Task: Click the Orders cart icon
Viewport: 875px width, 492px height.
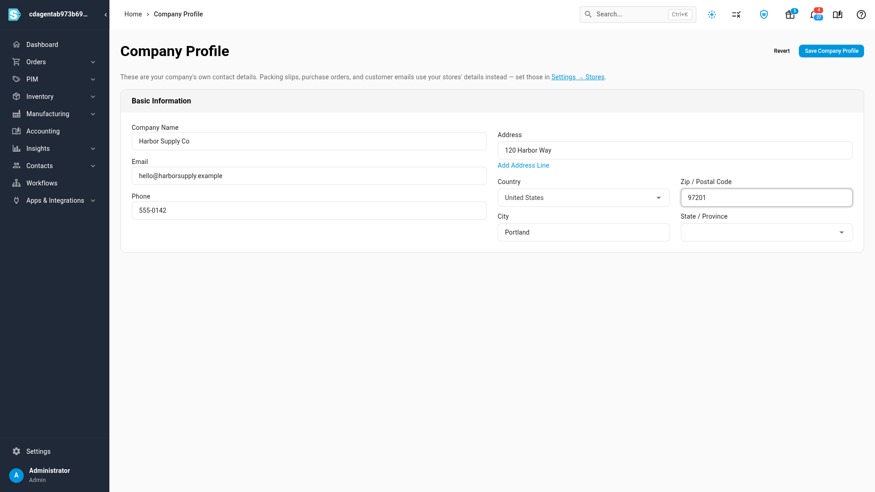Action: click(x=16, y=62)
